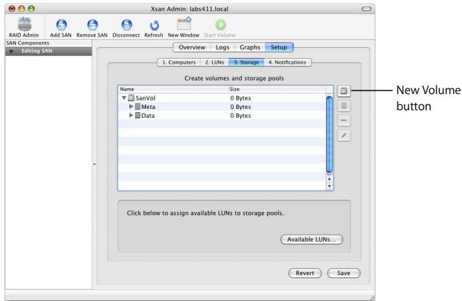Expand the Meta storage pool
Viewport: 462px width, 301px height.
(131, 106)
